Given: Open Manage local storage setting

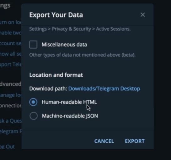Looking at the screenshot, I should [11, 95].
